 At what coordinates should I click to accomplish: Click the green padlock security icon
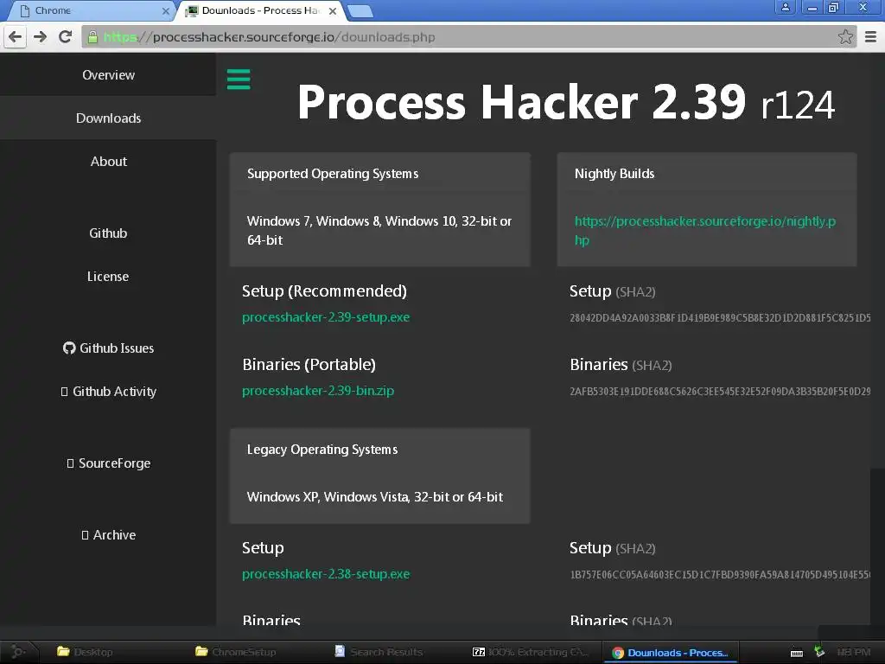(x=92, y=37)
